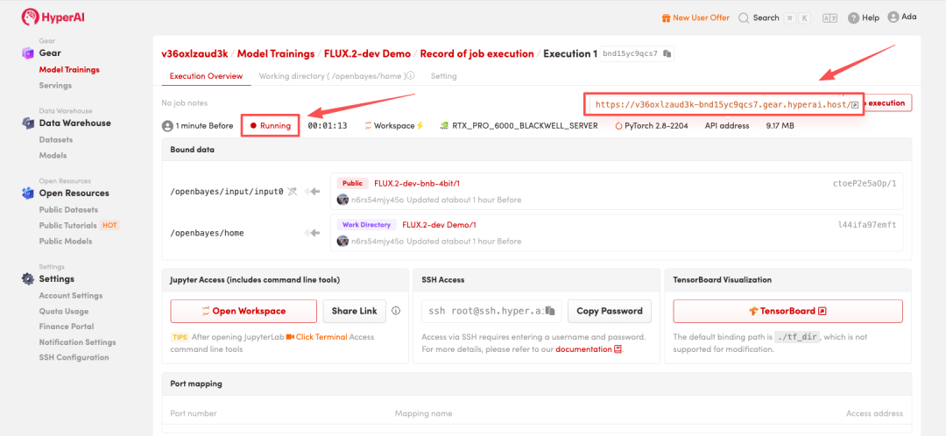This screenshot has width=946, height=436.
Task: Click the video camera icon before Click Terminal
Action: coord(290,337)
